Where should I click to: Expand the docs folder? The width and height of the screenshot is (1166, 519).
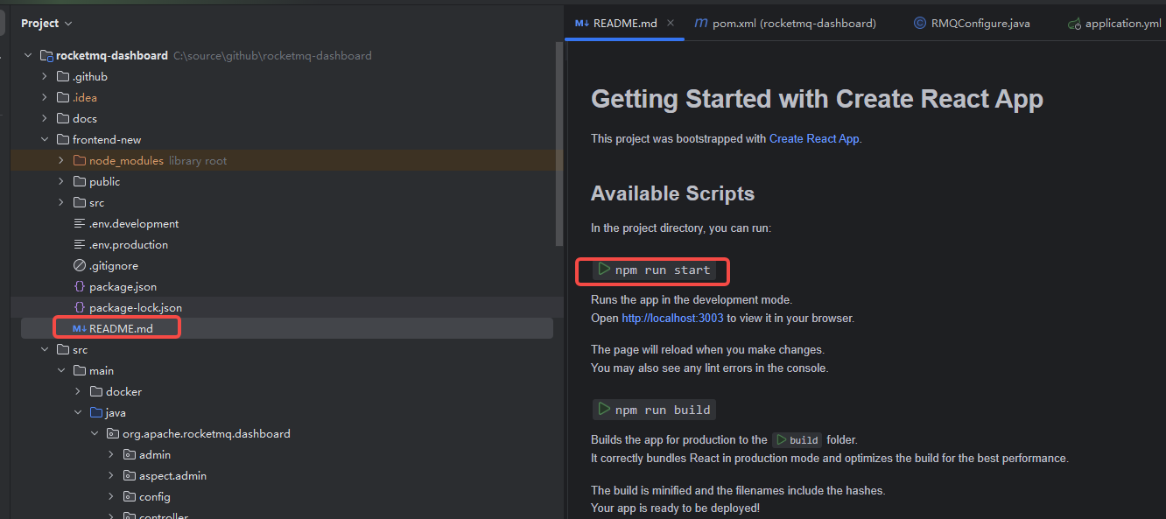pyautogui.click(x=45, y=118)
